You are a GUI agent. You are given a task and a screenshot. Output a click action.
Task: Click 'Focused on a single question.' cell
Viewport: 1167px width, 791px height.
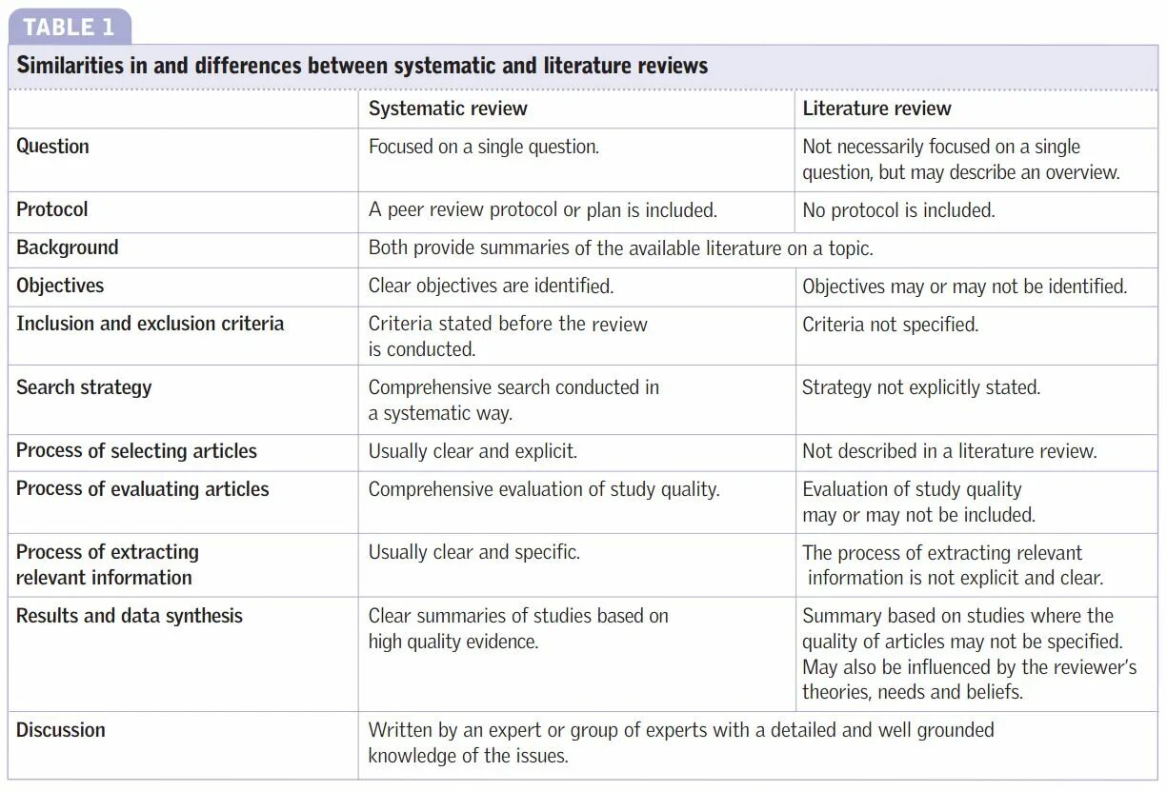(484, 147)
